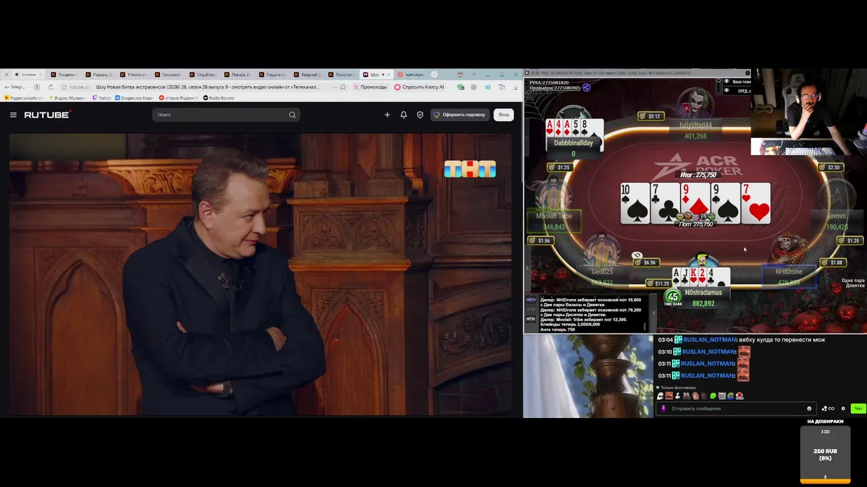Click the green chat emote in emote row

point(713,396)
